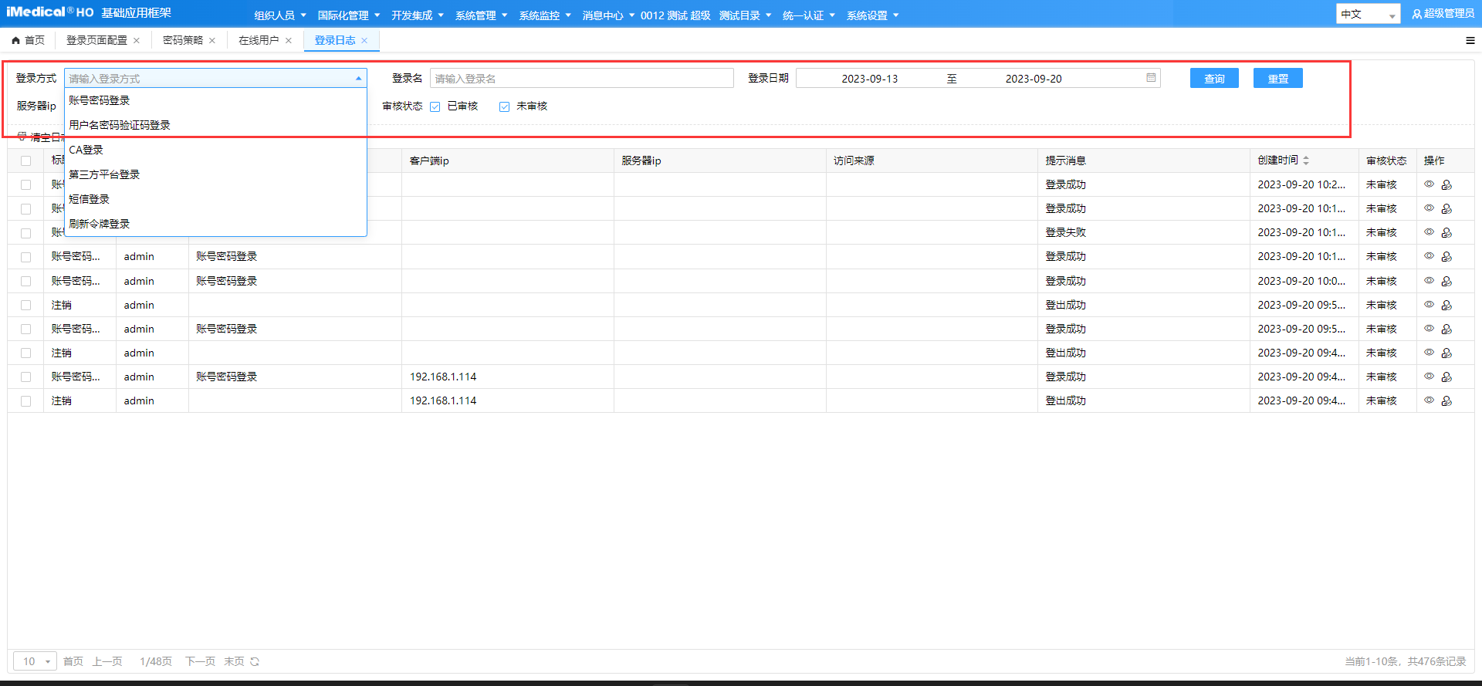The width and height of the screenshot is (1482, 686).
Task: Click the audit user icon in last row
Action: [x=1446, y=400]
